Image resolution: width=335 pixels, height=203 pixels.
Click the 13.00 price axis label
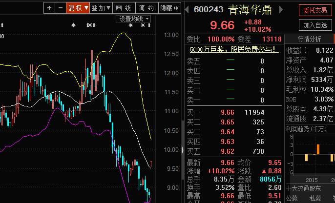(171, 35)
